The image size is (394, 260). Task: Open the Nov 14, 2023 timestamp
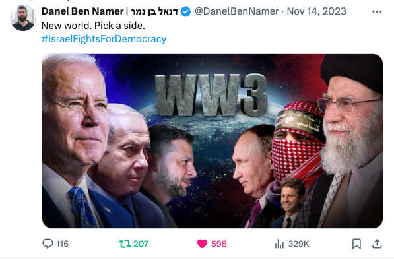(x=316, y=11)
